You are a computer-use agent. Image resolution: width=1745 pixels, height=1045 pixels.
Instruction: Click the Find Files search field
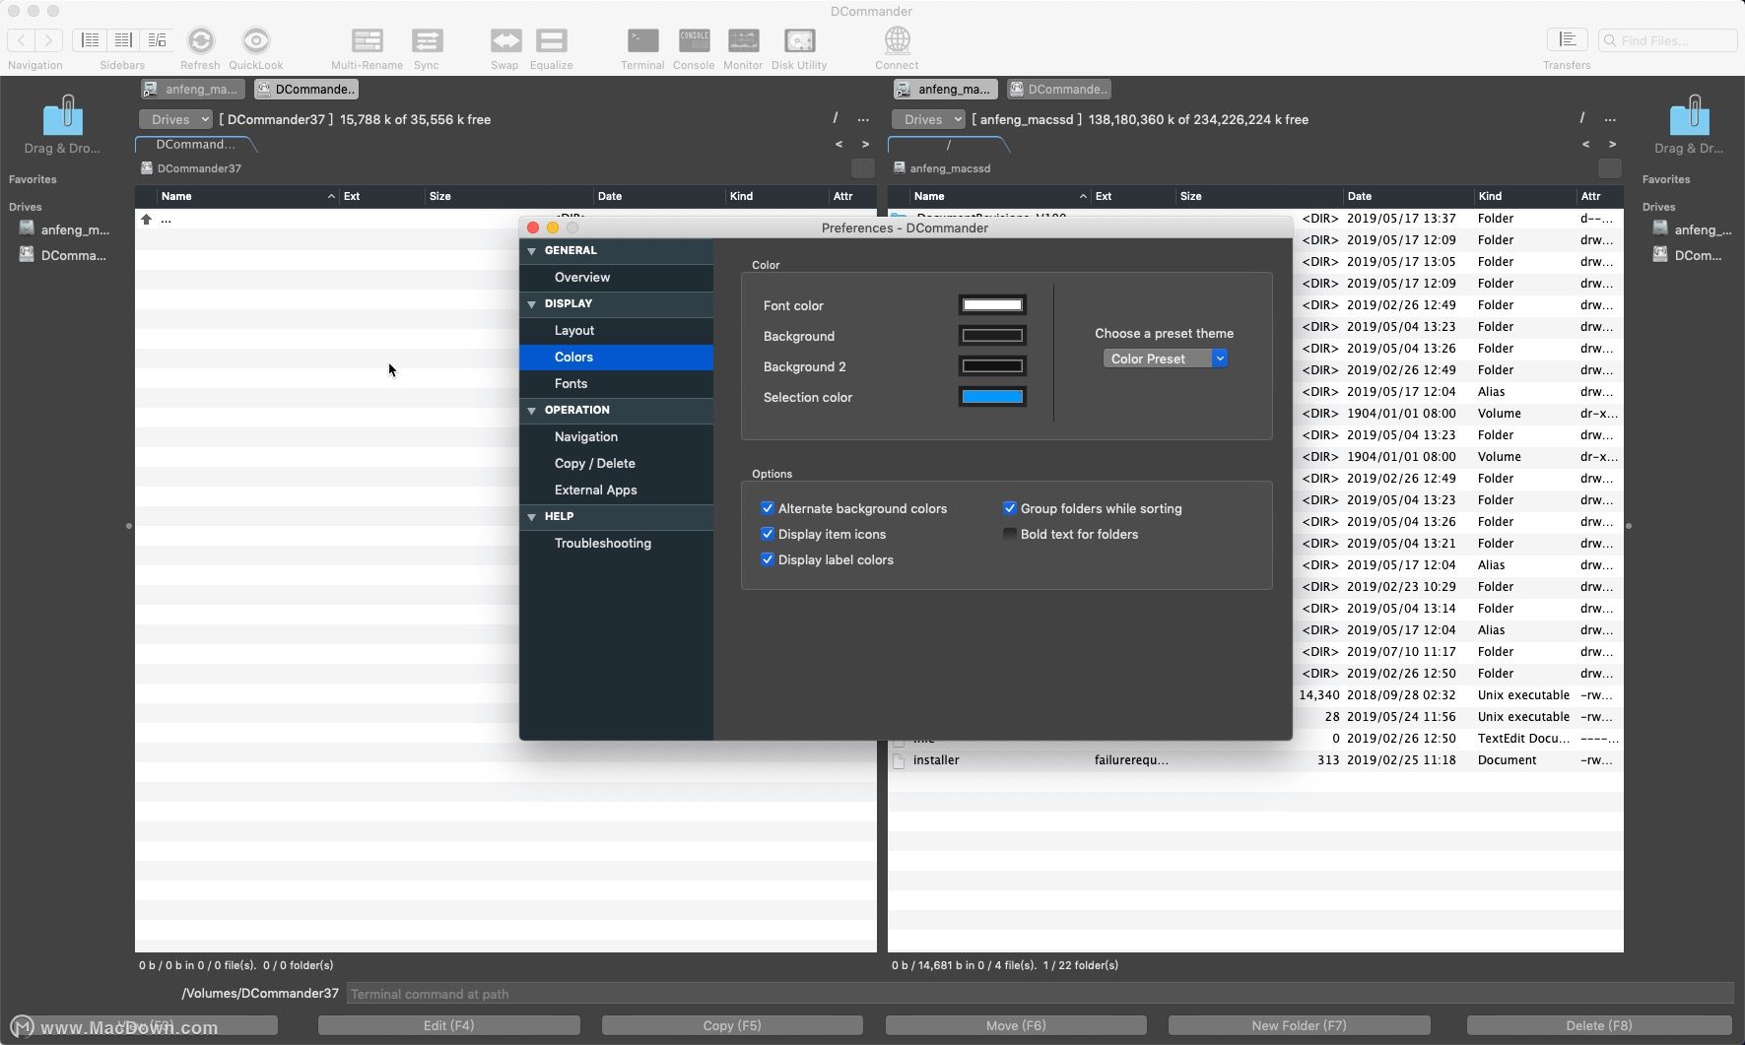pyautogui.click(x=1667, y=40)
